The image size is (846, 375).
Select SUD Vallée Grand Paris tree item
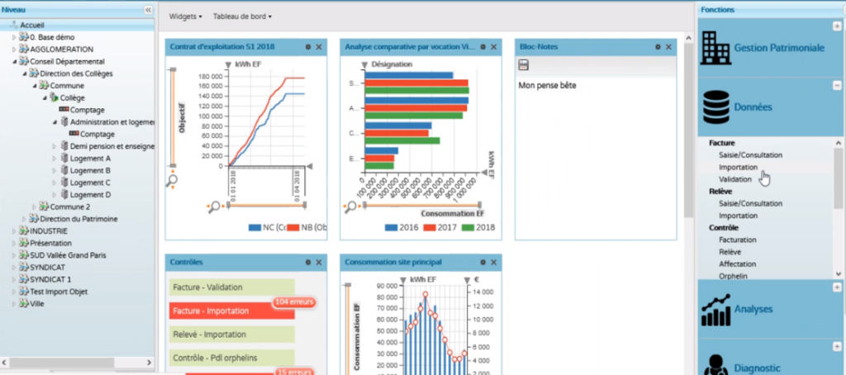tap(68, 255)
